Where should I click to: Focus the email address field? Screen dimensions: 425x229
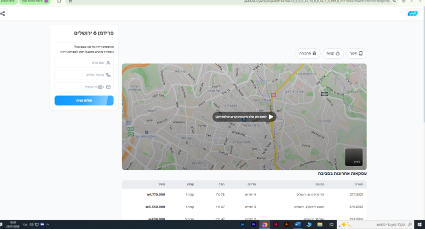[84, 87]
